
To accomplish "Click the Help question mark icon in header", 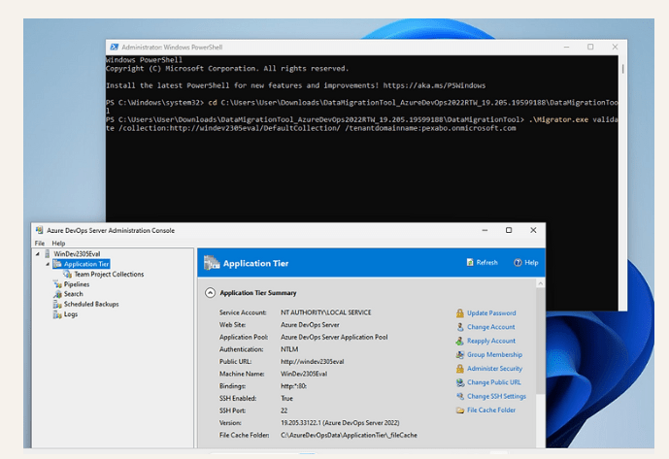I will click(x=518, y=262).
